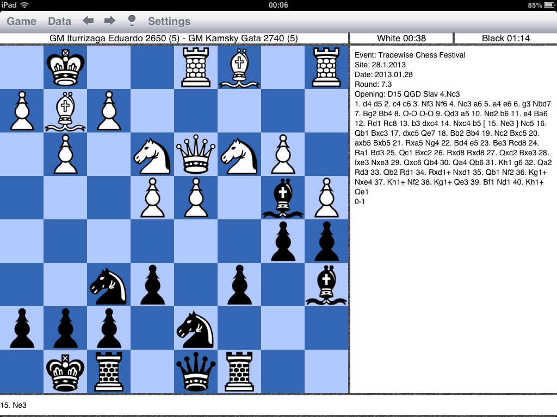Viewport: 557px width, 417px height.
Task: Select black rook next to black king
Action: pyautogui.click(x=109, y=371)
